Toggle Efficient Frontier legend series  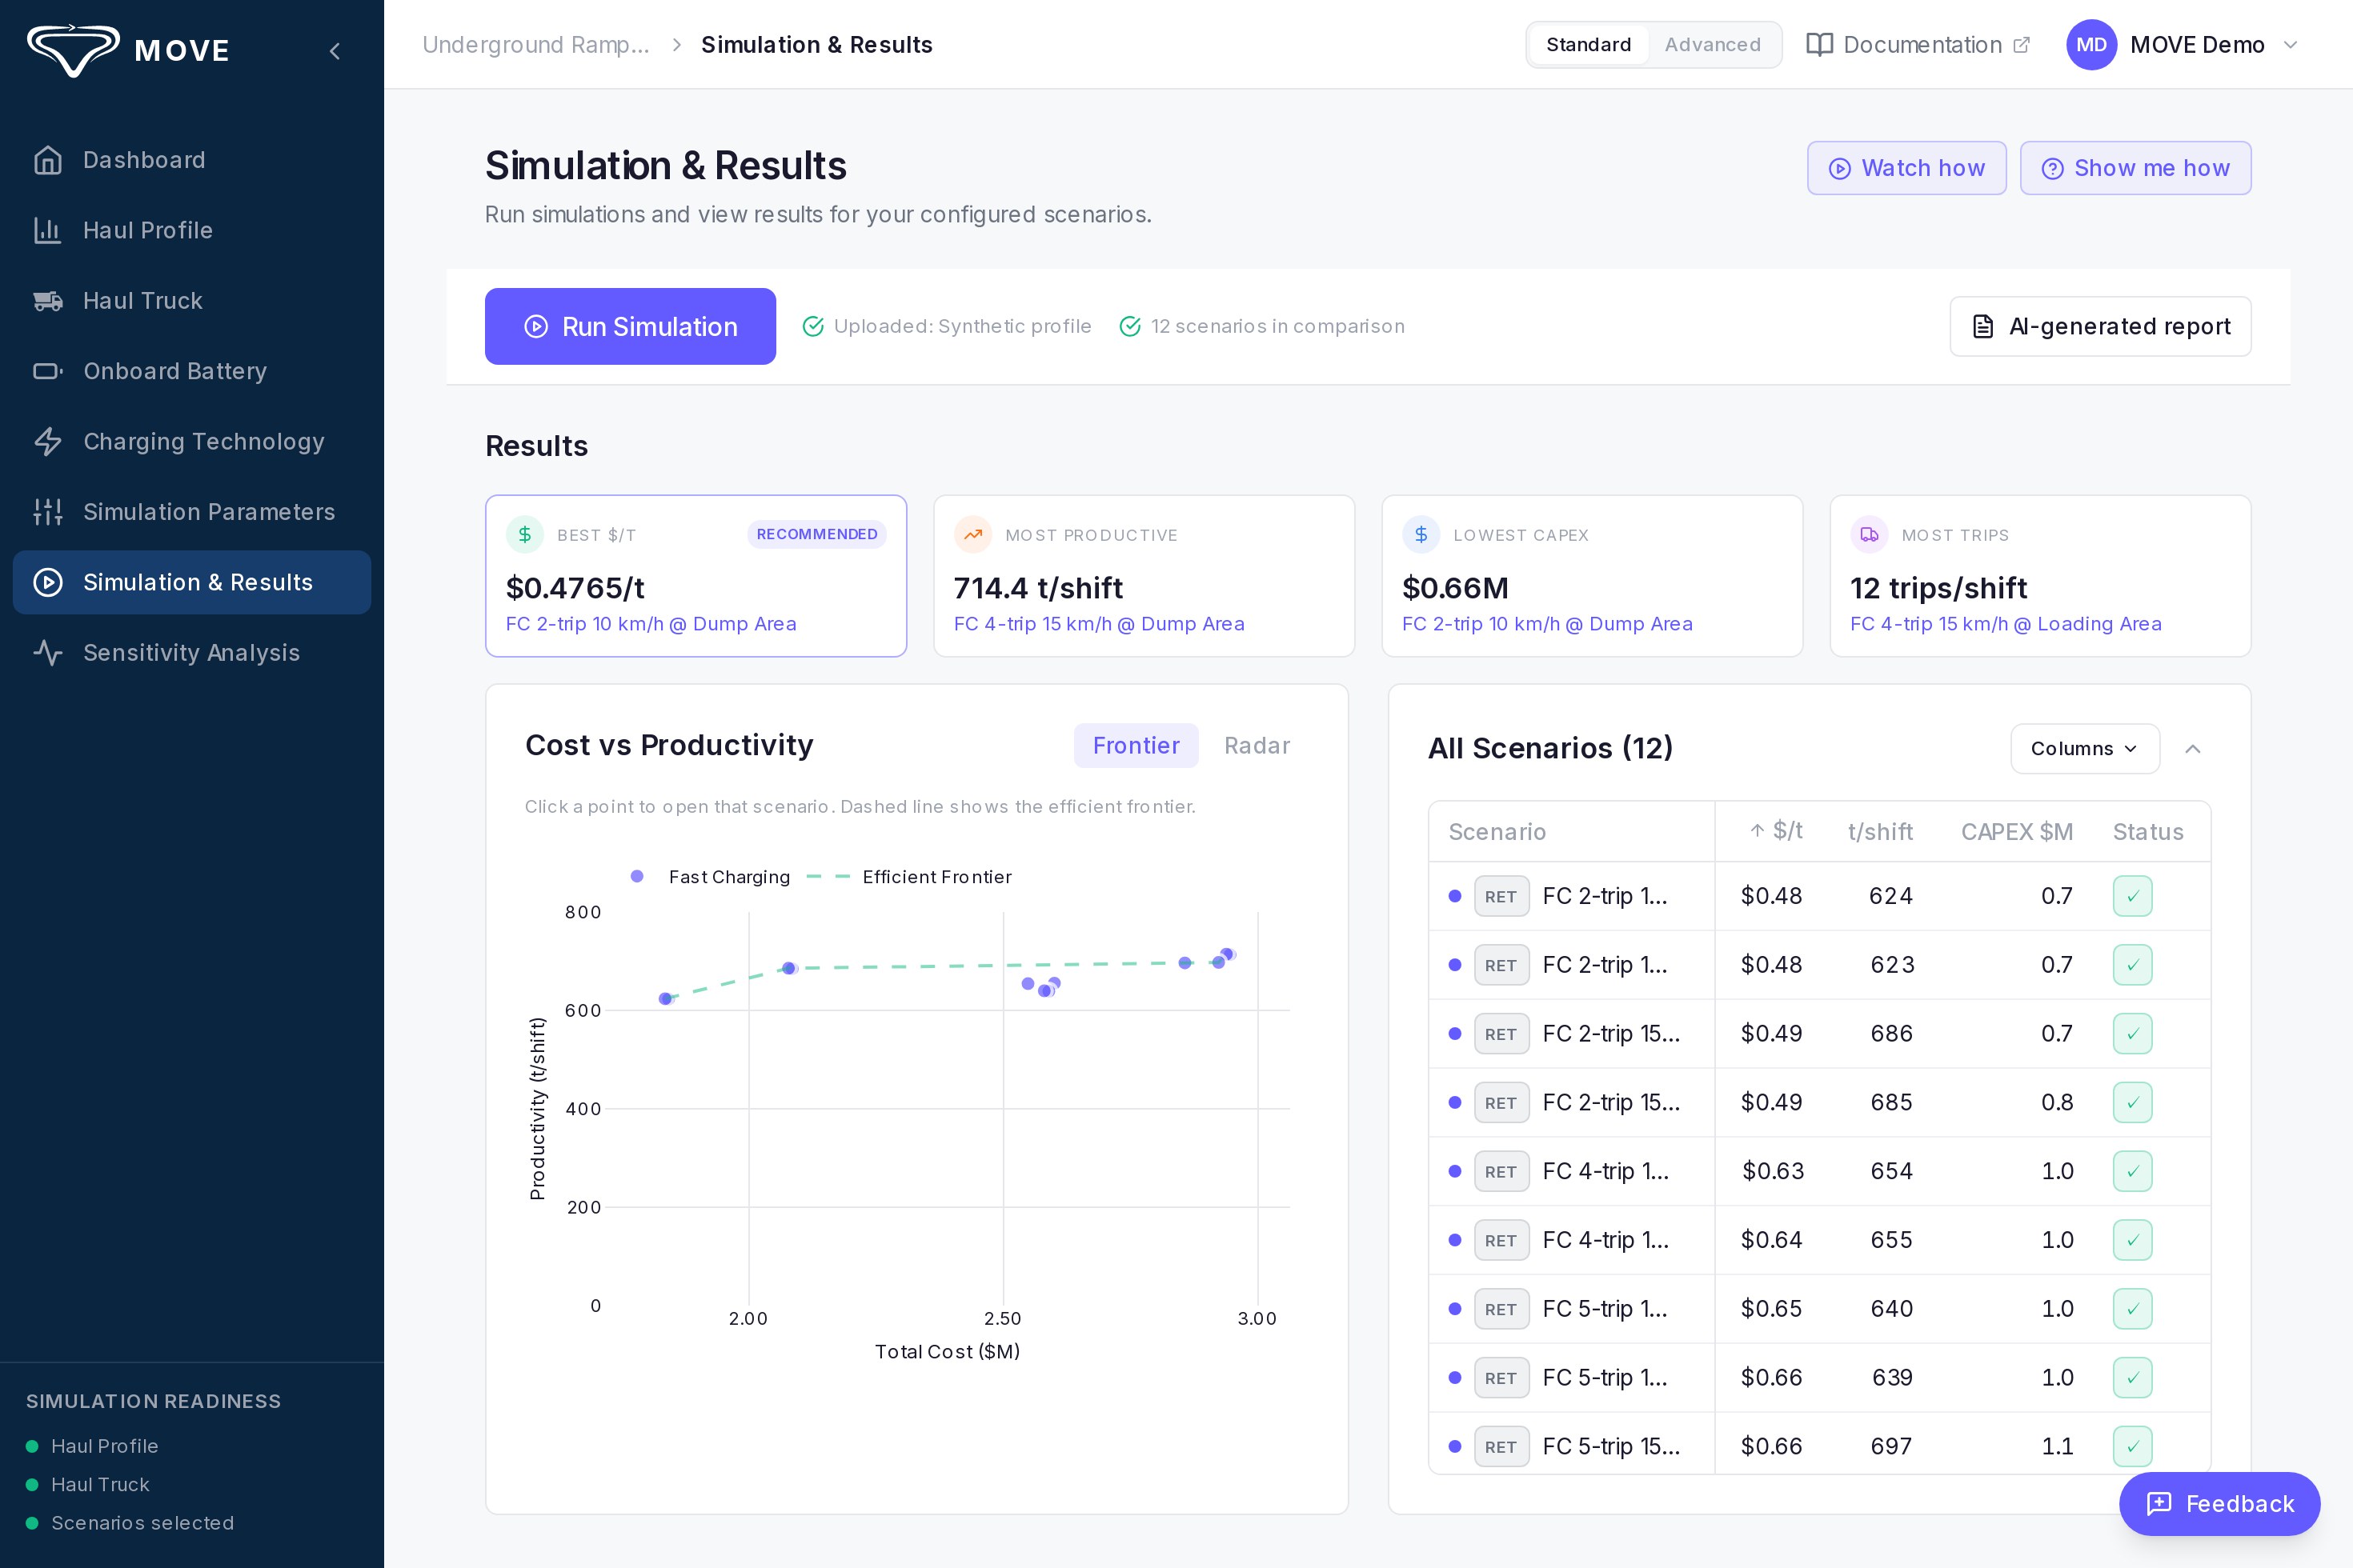pos(909,877)
